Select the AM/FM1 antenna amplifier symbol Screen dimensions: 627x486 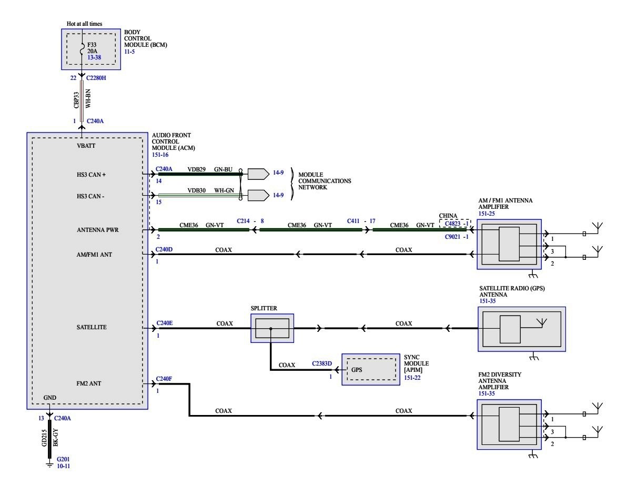coord(509,244)
